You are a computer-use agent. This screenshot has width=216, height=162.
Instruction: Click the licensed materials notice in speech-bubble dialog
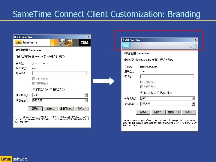(160, 123)
